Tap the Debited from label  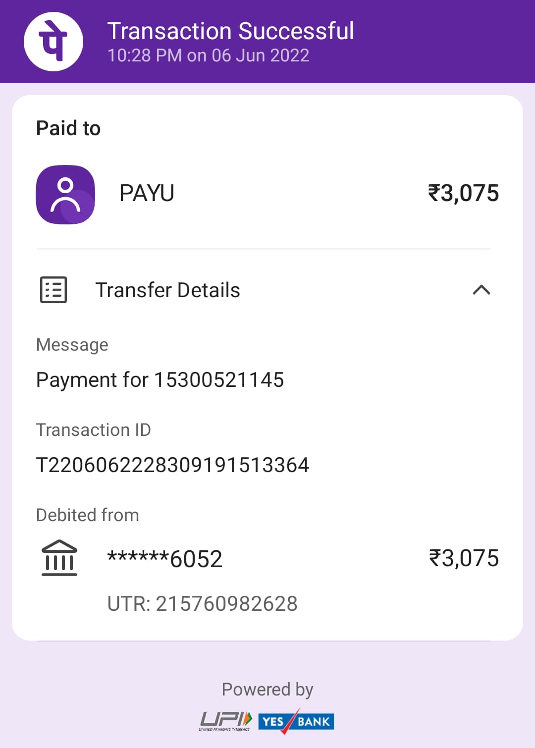(x=87, y=515)
